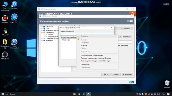Open the dropdown beside Изменить button

pyautogui.click(x=121, y=36)
